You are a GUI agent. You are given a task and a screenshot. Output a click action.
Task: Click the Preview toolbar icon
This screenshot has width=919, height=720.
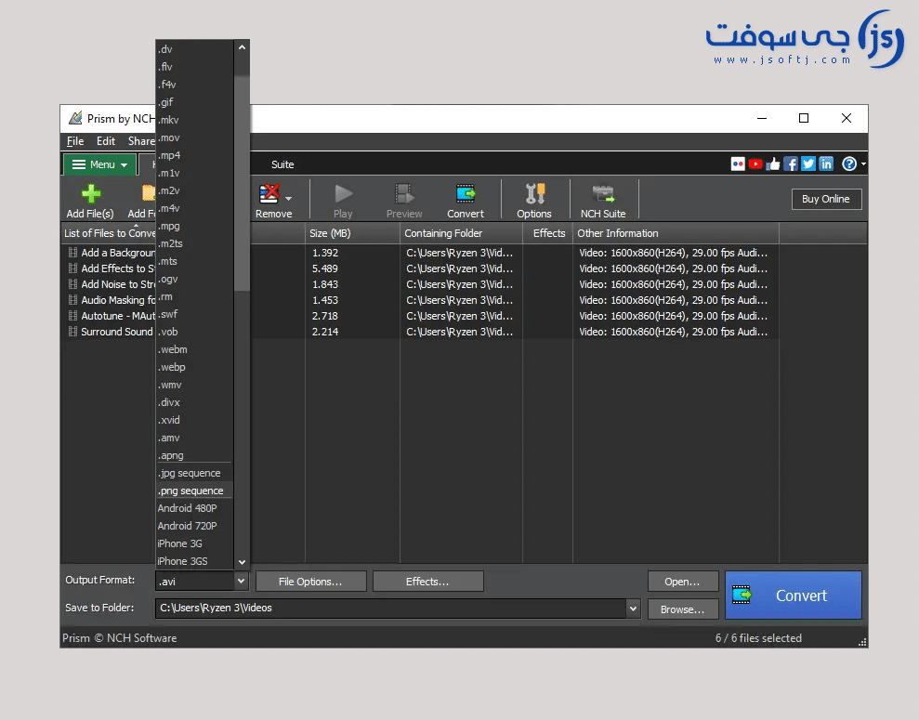click(404, 193)
